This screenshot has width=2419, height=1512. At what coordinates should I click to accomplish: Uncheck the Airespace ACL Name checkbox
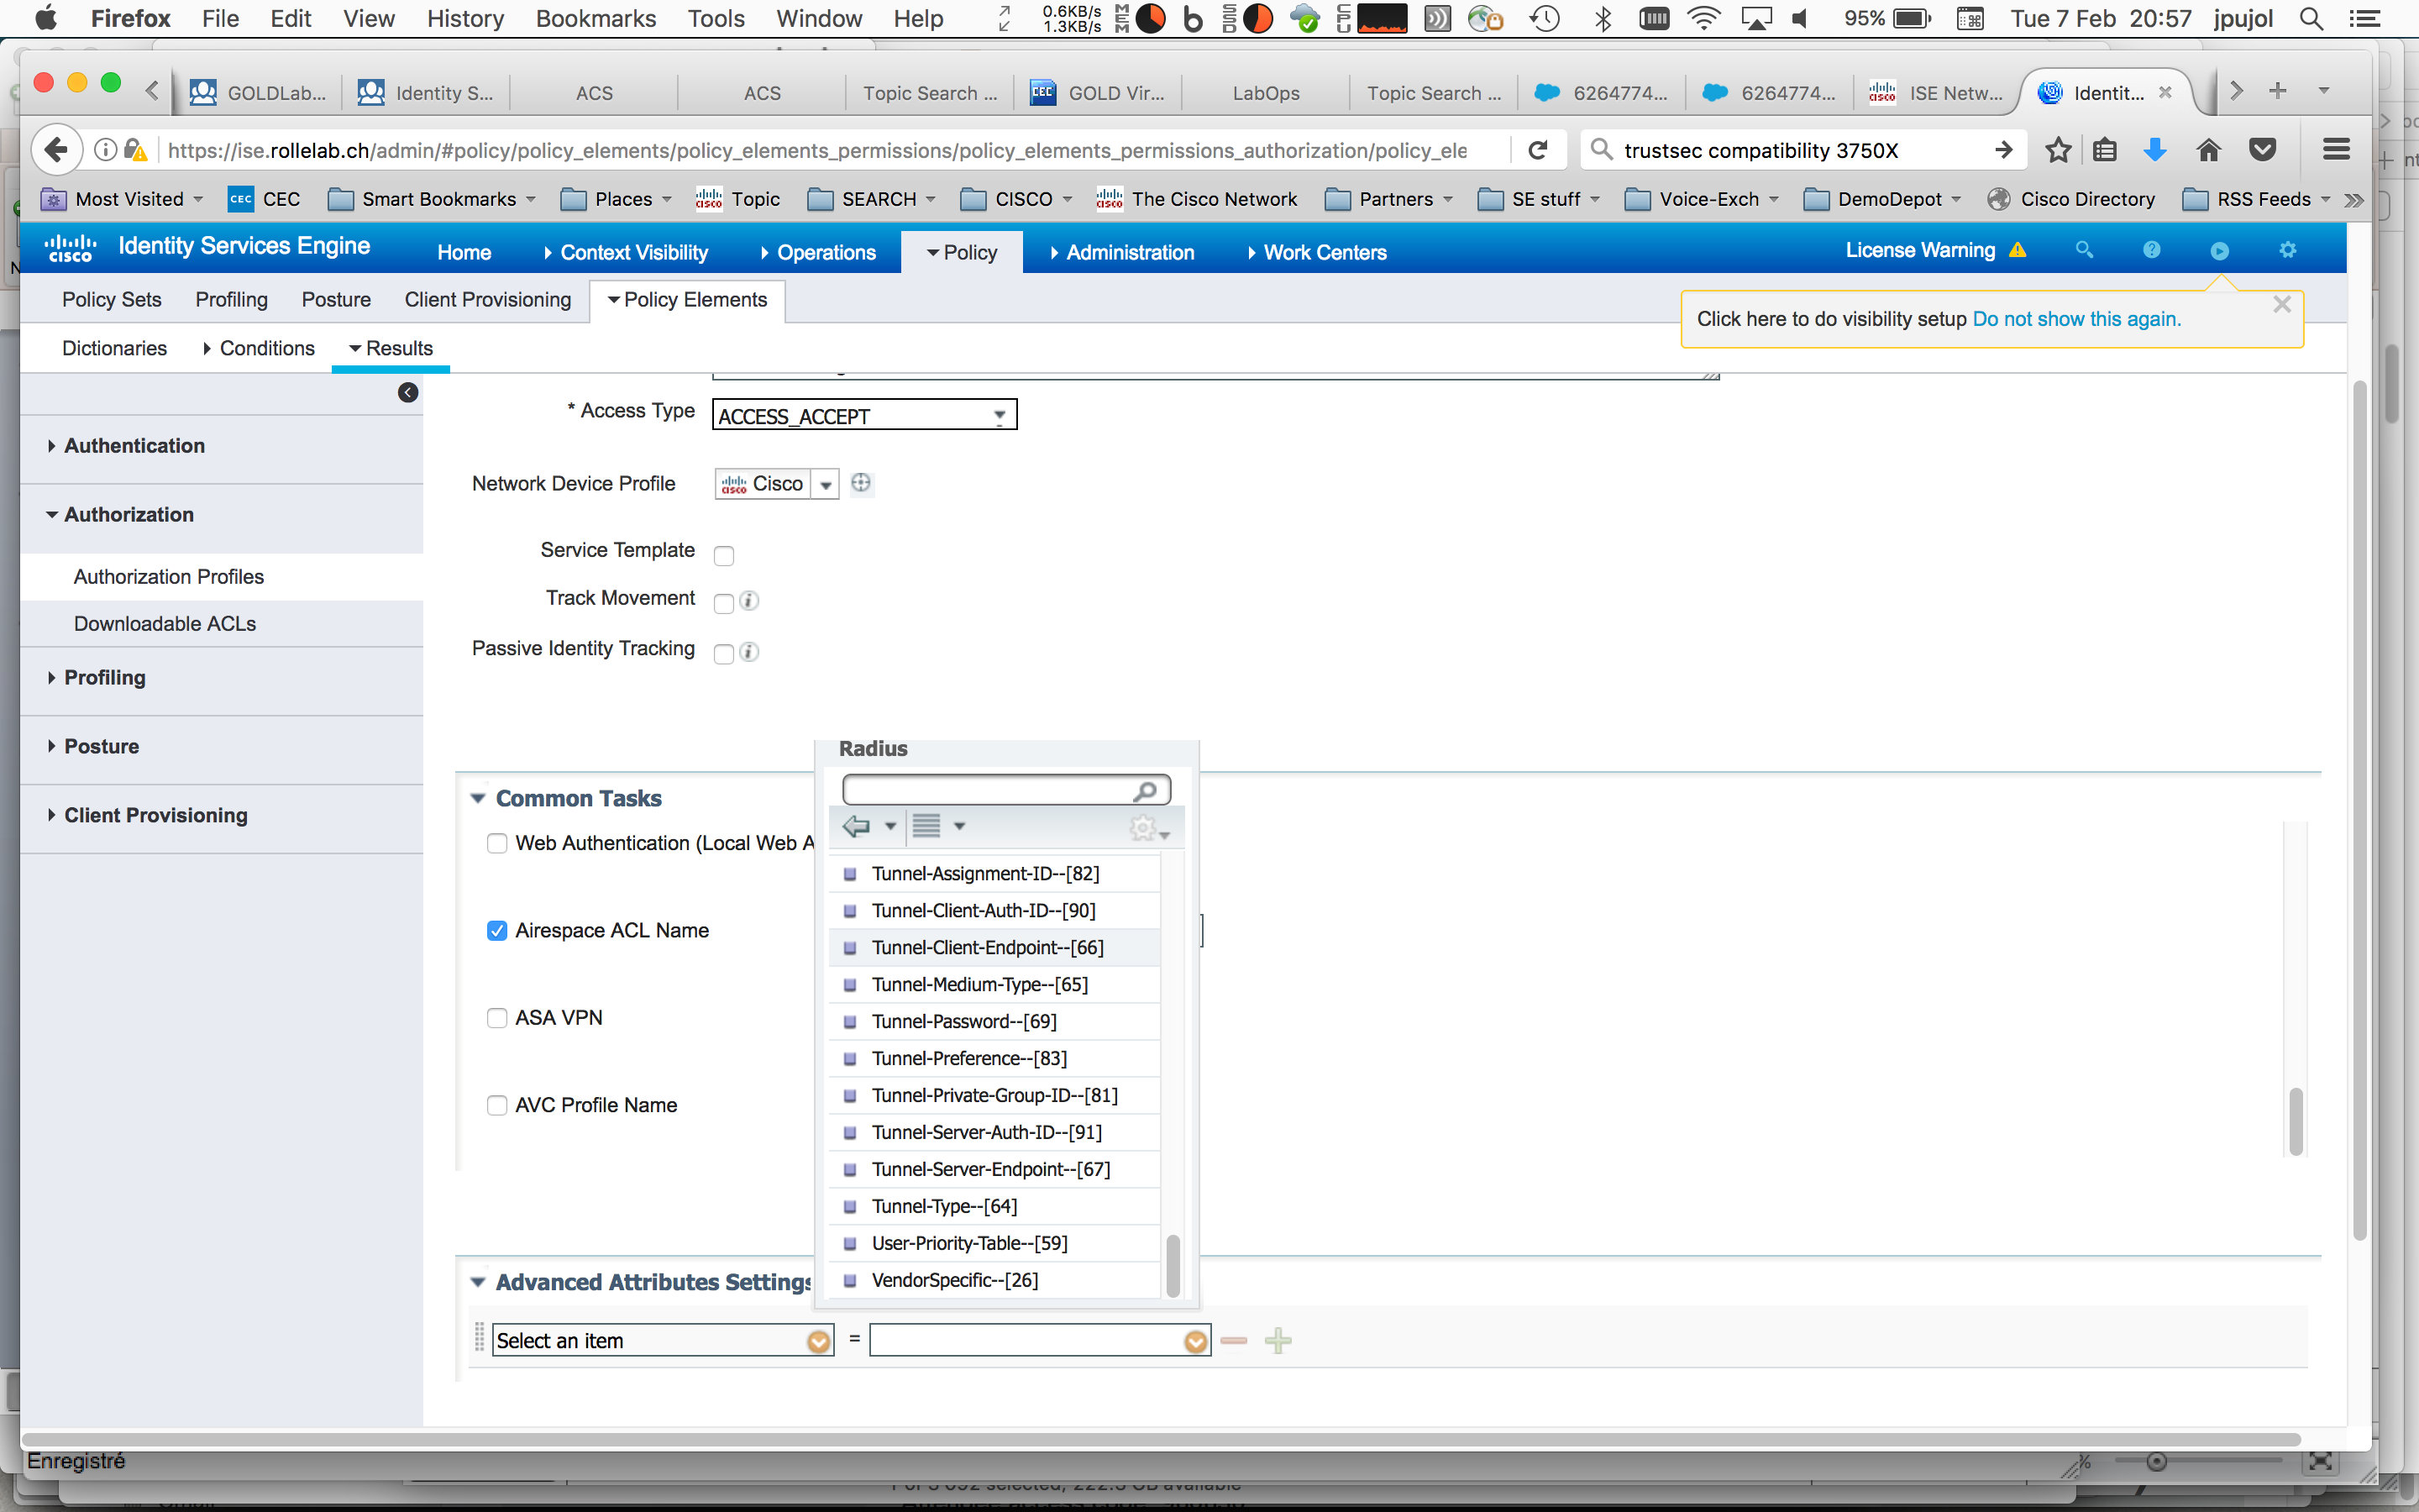496,931
